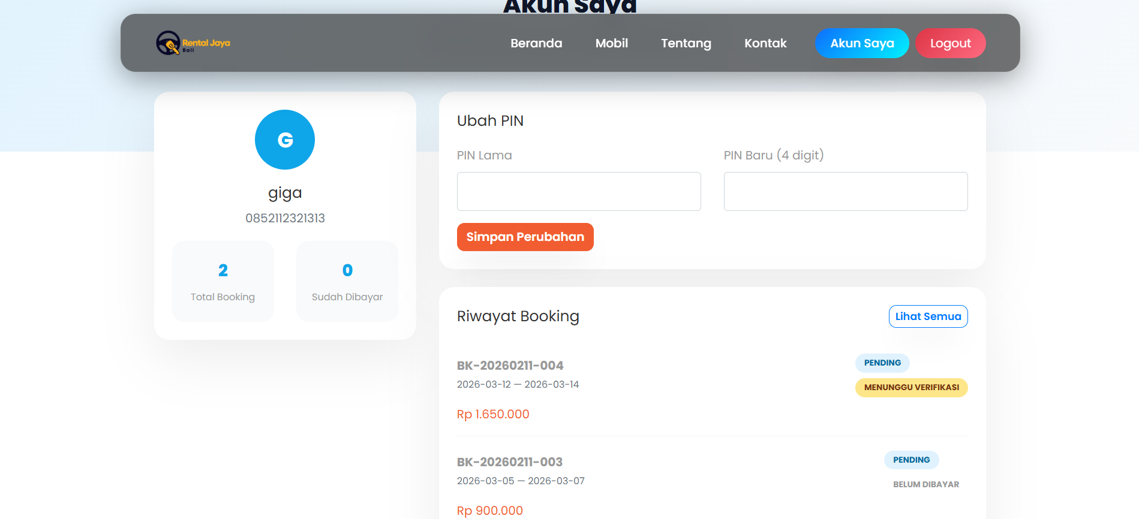Screen dimensions: 1139x519
Task: Click the Rp 1.650.000 booking price
Action: [x=493, y=414]
